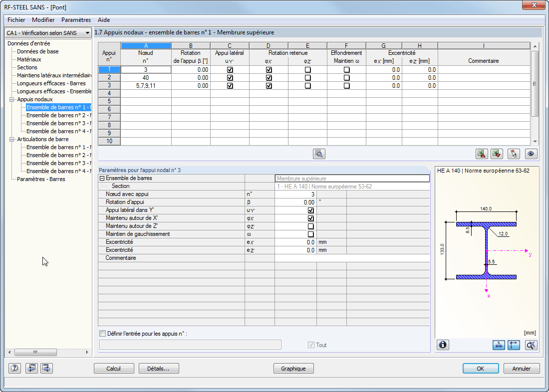Toggle 'Maintenu autour de X'' checkbox

click(310, 218)
